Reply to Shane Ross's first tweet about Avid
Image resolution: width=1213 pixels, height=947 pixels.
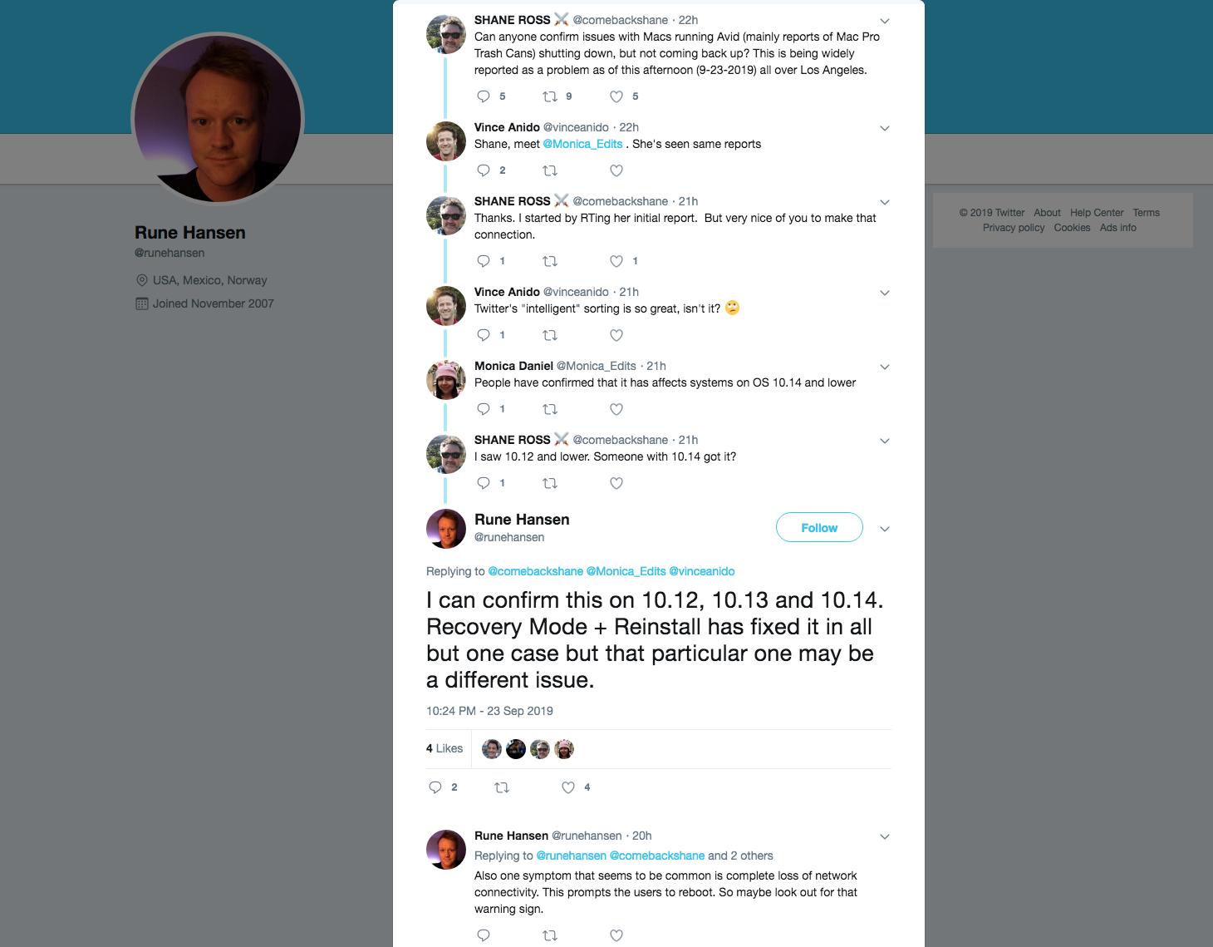484,96
